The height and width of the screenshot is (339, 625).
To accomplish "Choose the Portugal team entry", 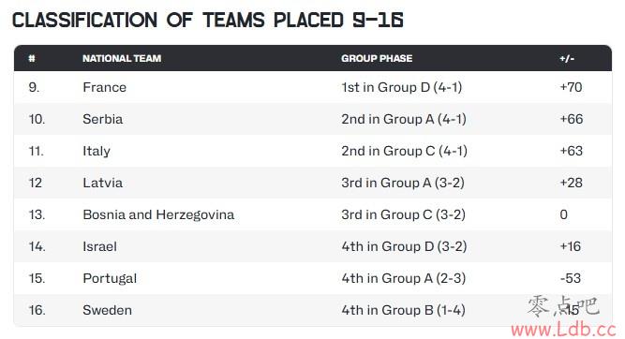I will [110, 278].
